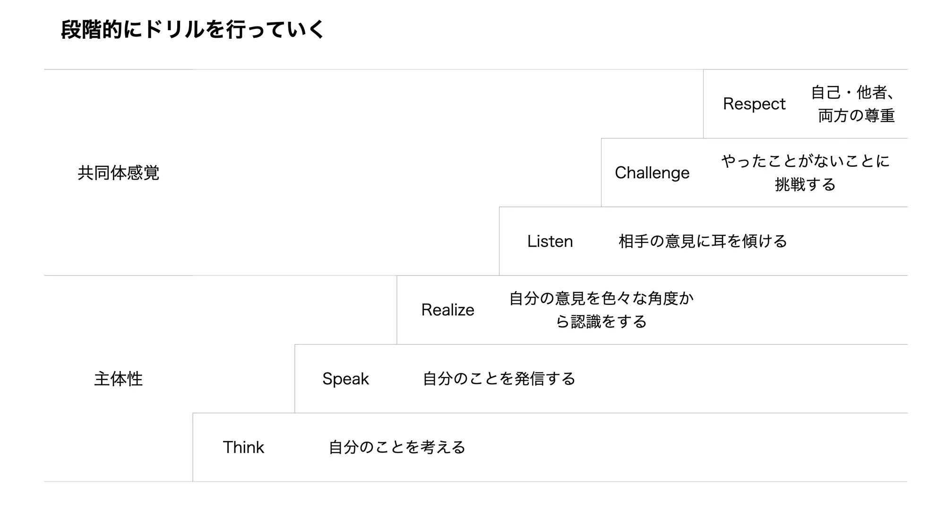
Task: Select the 挑戦する text line
Action: pos(805,184)
